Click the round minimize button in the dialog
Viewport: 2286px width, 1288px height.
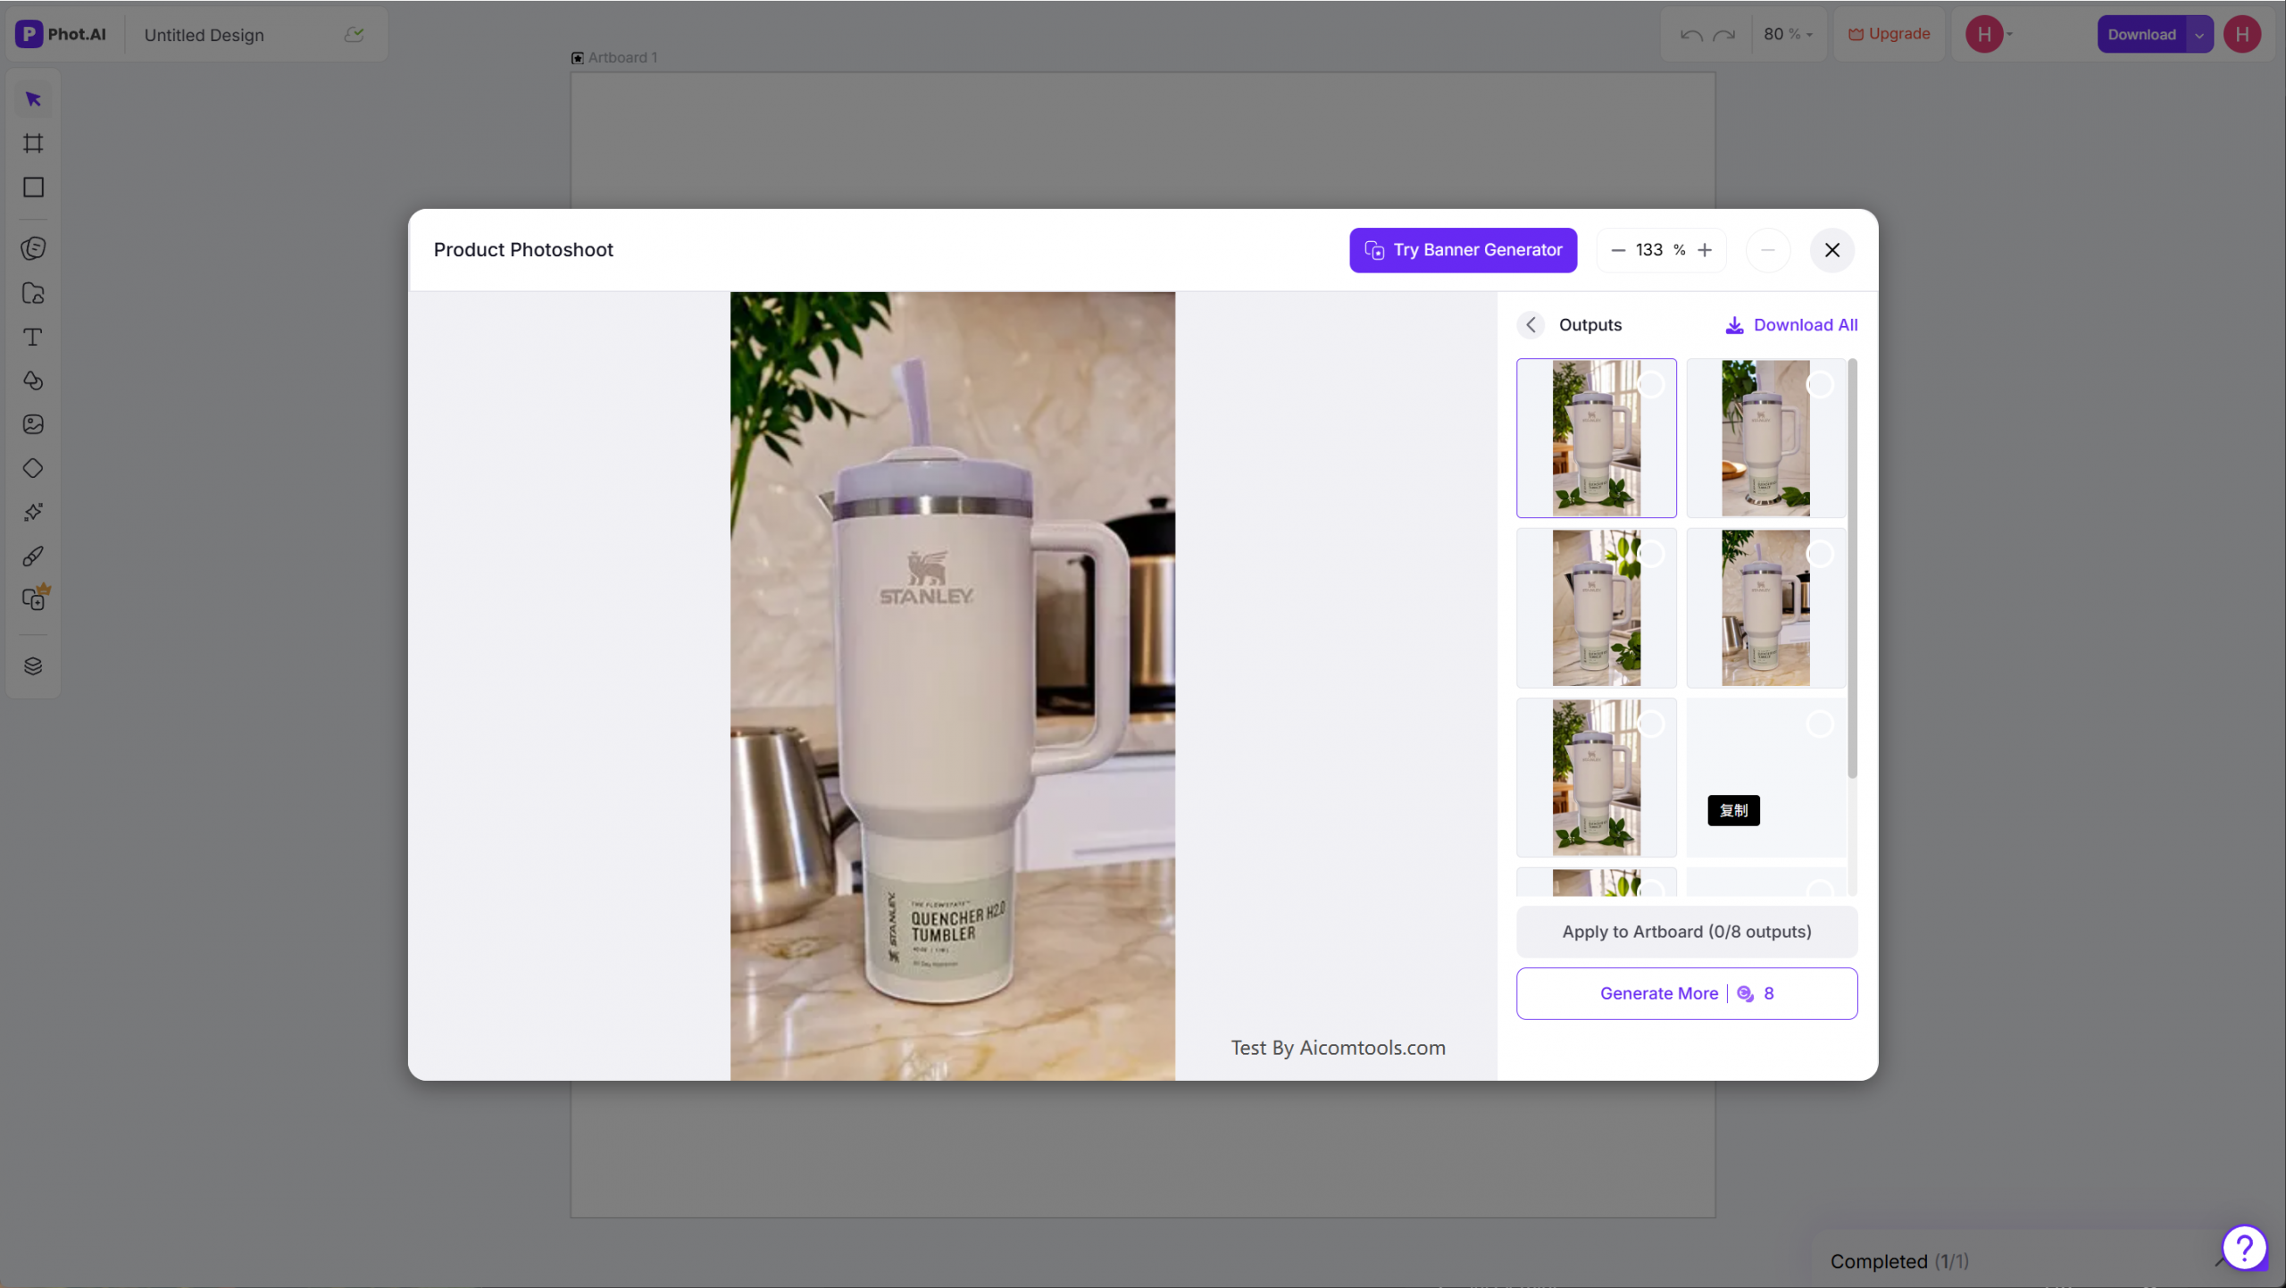point(1767,250)
